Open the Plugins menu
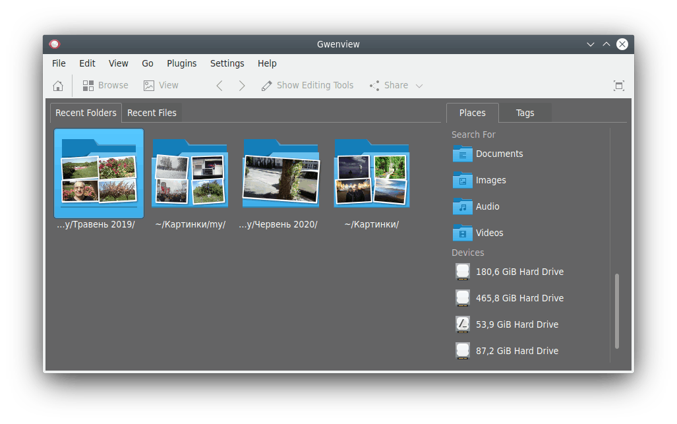The width and height of the screenshot is (677, 424). pos(182,63)
